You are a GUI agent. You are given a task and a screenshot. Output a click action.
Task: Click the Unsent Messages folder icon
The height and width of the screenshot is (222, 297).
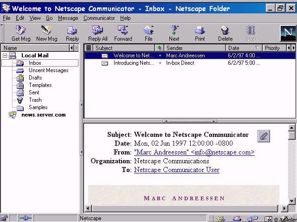tap(20, 71)
